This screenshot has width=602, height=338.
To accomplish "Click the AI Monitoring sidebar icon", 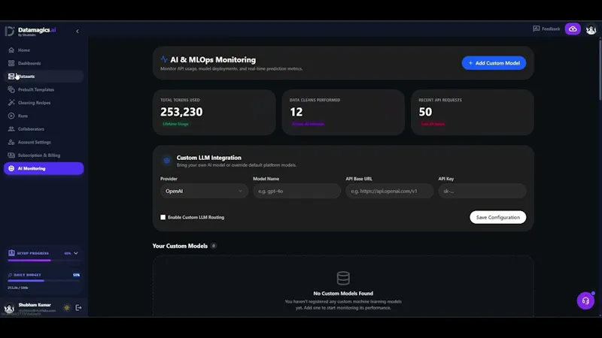I will tap(11, 168).
